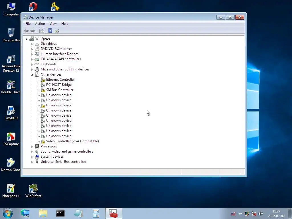Click the Action Pane toolbar icon
292x219 pixels.
pyautogui.click(x=57, y=31)
